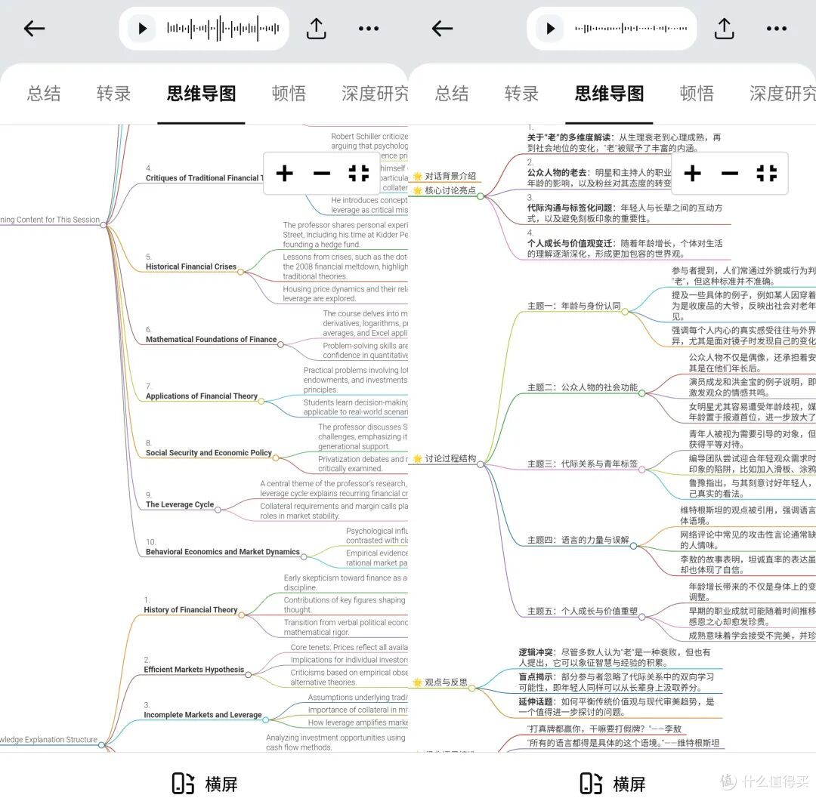Tap the 横屏 button under left screen
This screenshot has height=798, width=816.
pyautogui.click(x=205, y=784)
